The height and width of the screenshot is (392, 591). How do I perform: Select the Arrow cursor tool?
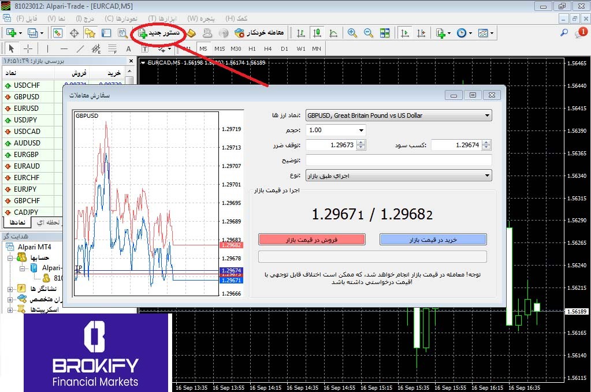pos(11,48)
